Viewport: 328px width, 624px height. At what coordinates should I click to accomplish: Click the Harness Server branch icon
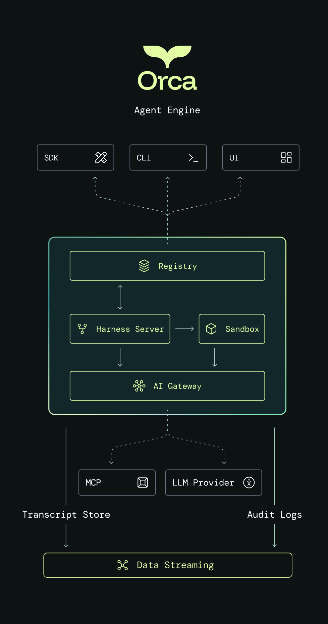click(82, 329)
